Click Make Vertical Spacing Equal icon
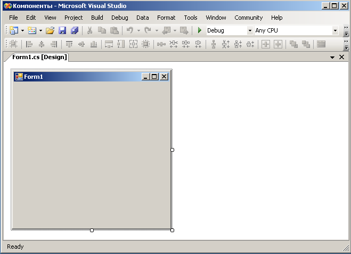Image resolution: width=351 pixels, height=254 pixels. [x=214, y=44]
